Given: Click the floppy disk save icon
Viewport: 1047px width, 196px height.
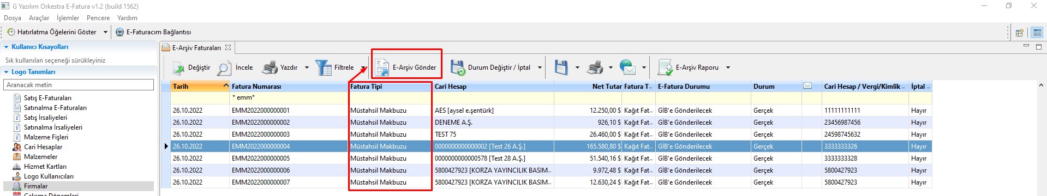Looking at the screenshot, I should click(561, 68).
